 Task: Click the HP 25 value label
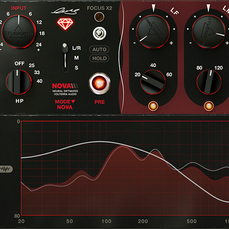32,65
